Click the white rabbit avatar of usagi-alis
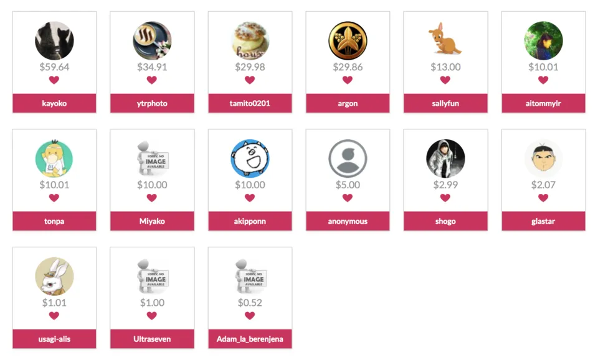This screenshot has width=598, height=358. coord(54,277)
